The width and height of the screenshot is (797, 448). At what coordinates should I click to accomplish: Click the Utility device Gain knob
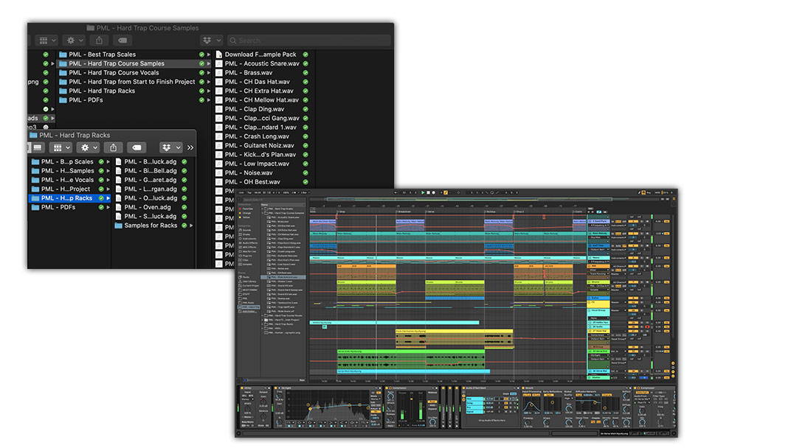click(x=263, y=401)
